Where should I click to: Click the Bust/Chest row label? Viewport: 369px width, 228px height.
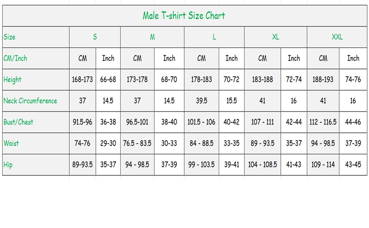coord(18,122)
